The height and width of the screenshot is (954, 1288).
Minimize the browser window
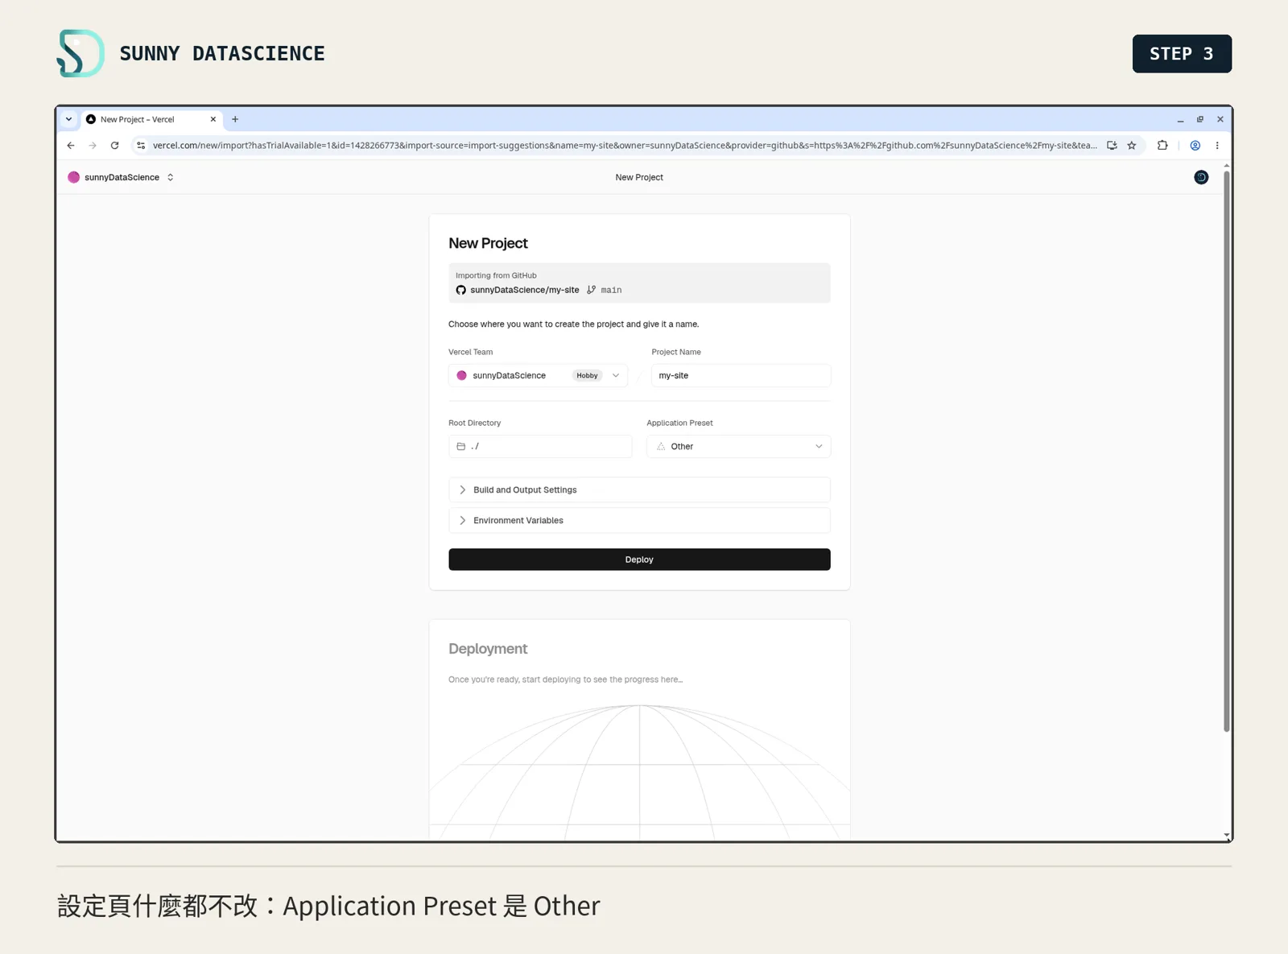[1181, 119]
